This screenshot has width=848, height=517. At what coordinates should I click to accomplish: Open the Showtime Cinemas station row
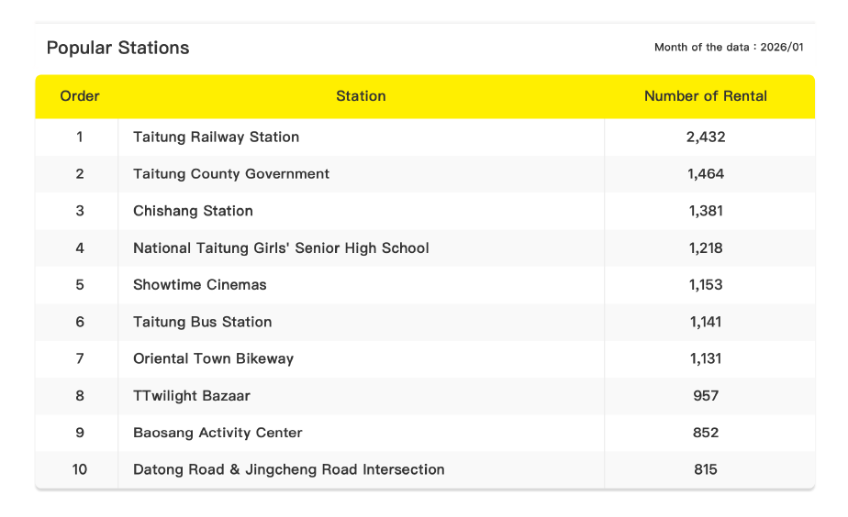(x=200, y=285)
